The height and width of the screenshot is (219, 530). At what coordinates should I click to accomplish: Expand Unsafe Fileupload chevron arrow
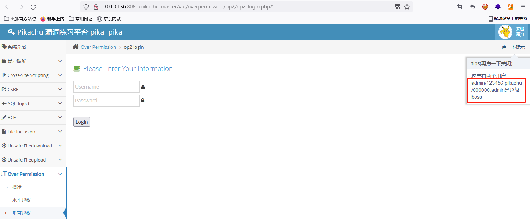(x=60, y=160)
